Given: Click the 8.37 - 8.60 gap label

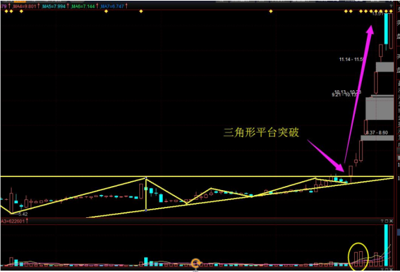Looking at the screenshot, I should 376,133.
